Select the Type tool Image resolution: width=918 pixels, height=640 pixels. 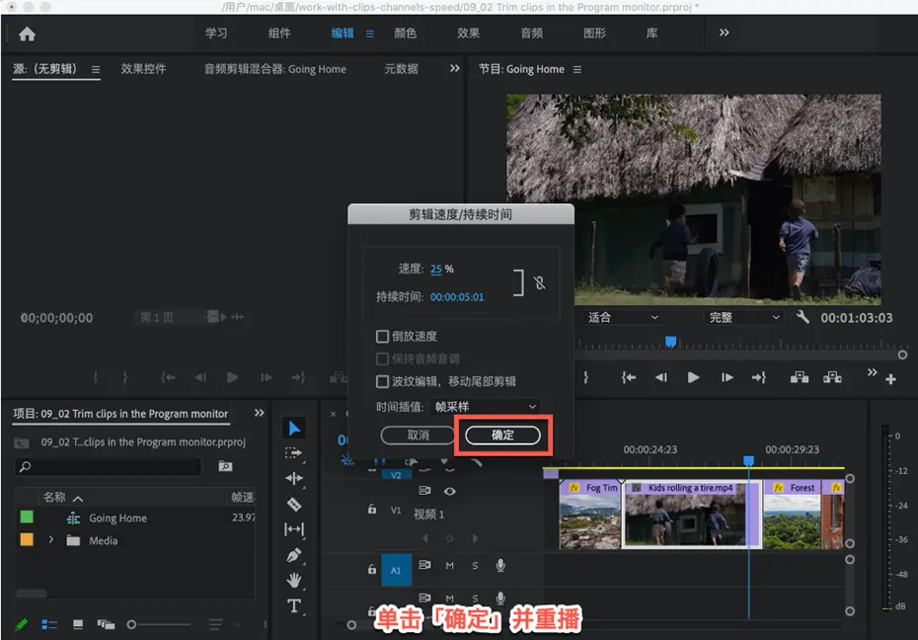294,605
